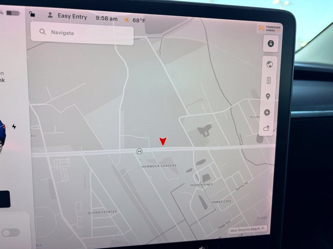
Task: Tap the Hammock Gardens map label
Action: coord(159,166)
